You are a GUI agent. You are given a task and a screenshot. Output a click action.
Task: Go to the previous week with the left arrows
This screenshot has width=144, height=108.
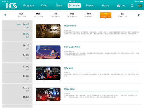coord(5,15)
